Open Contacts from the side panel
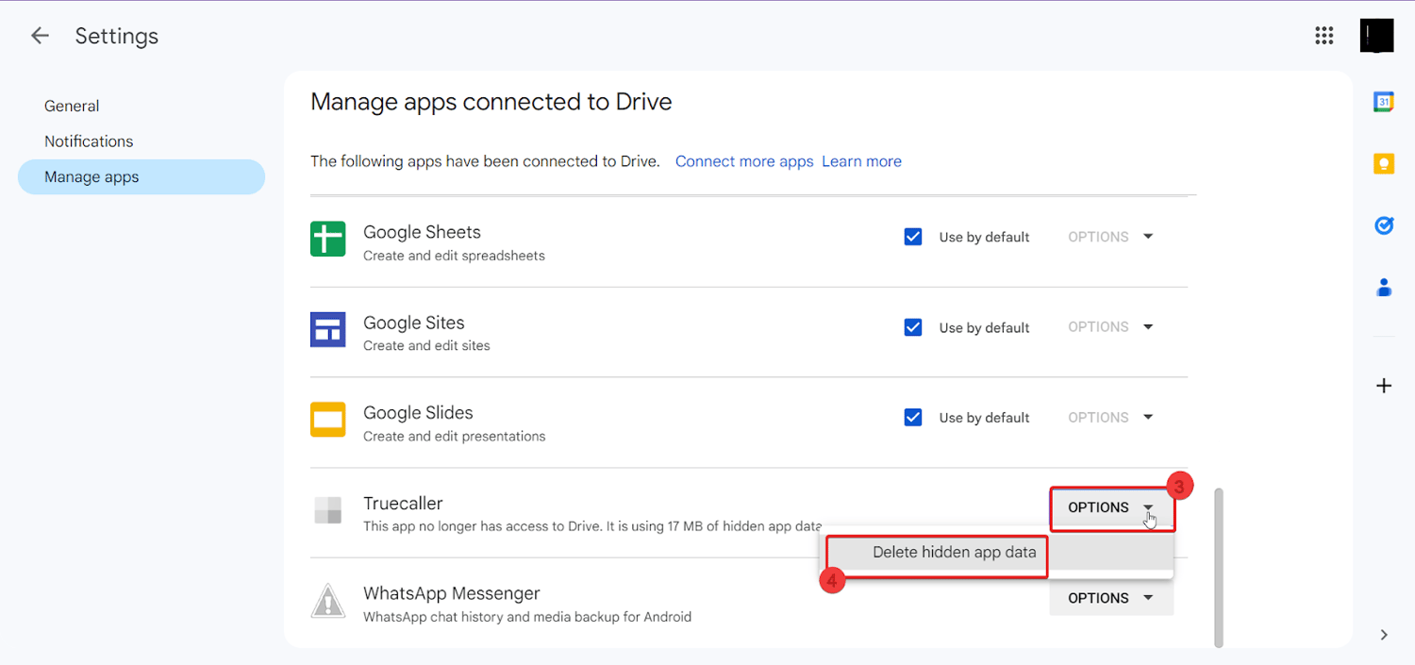The image size is (1415, 665). pos(1384,288)
